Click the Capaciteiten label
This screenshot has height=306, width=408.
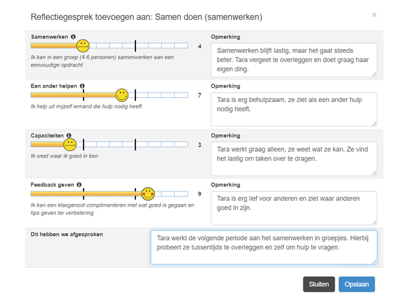click(47, 135)
